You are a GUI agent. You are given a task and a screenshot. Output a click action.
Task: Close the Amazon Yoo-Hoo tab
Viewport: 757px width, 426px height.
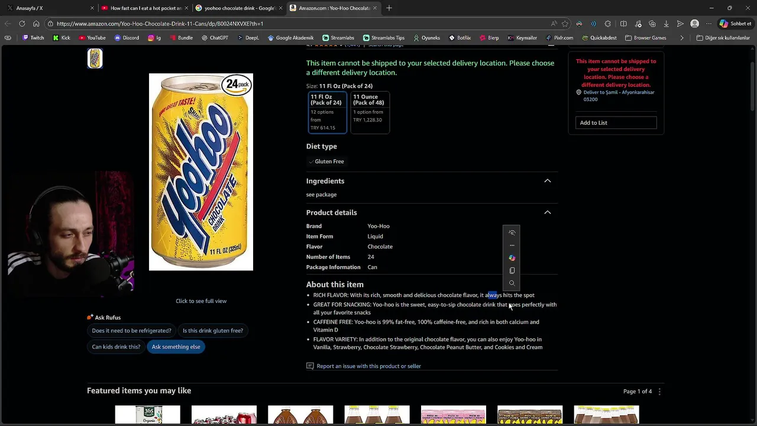click(x=375, y=8)
